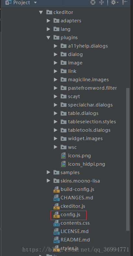
Task: Expand the lang folder arrow
Action: (x=48, y=29)
